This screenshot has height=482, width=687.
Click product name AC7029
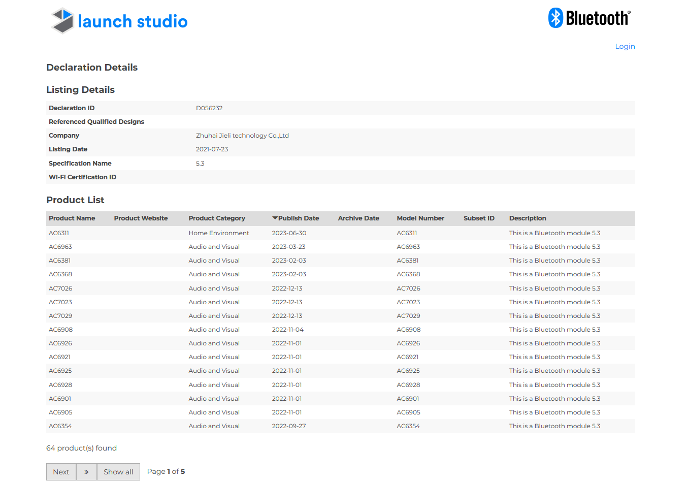(x=60, y=316)
